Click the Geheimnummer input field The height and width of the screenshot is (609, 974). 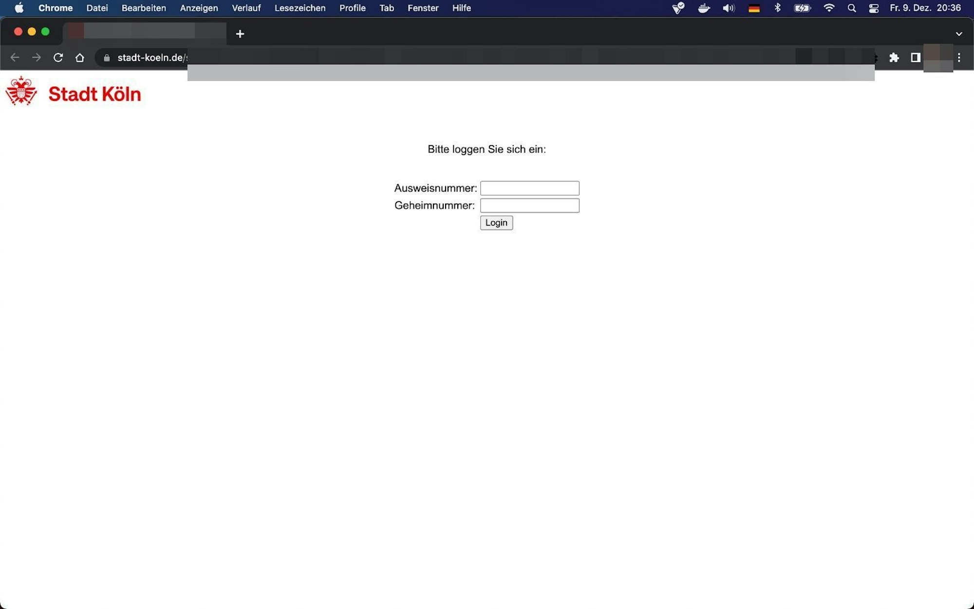pyautogui.click(x=529, y=206)
